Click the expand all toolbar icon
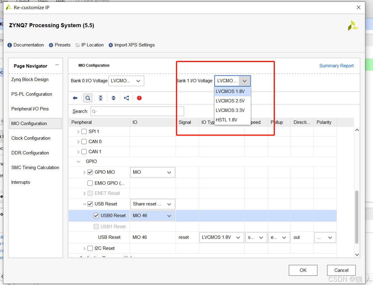373x285 pixels. coord(113,98)
